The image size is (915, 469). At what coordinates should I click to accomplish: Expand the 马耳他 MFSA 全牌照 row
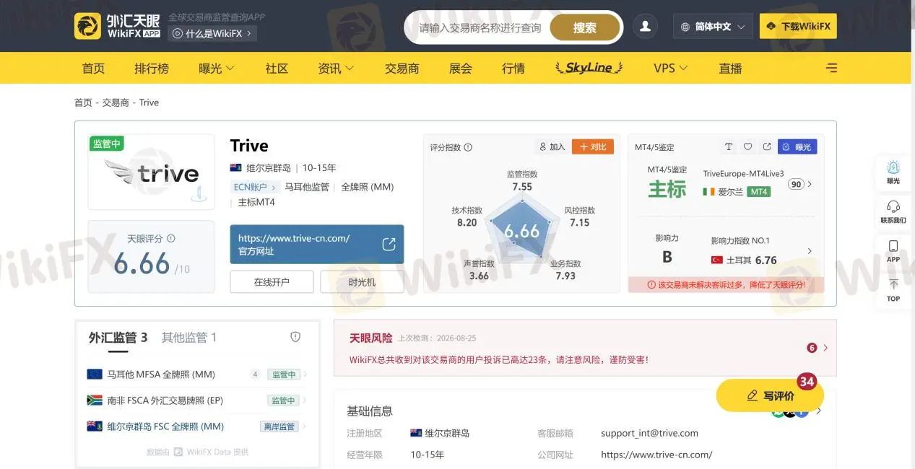click(197, 374)
